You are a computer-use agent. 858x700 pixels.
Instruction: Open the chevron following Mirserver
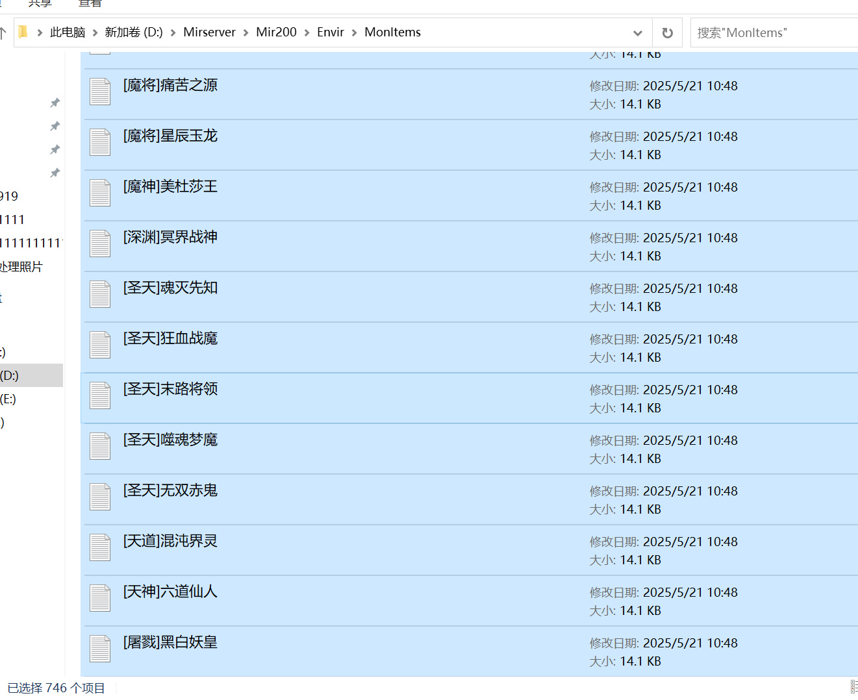[246, 32]
